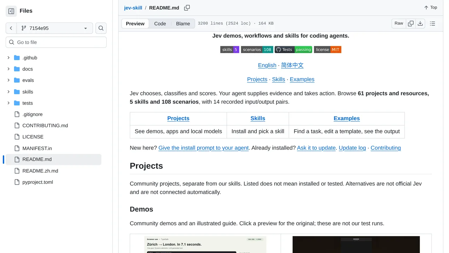Screen dimensions: 449x253
Task: Open the Update log link
Action: 352,148
